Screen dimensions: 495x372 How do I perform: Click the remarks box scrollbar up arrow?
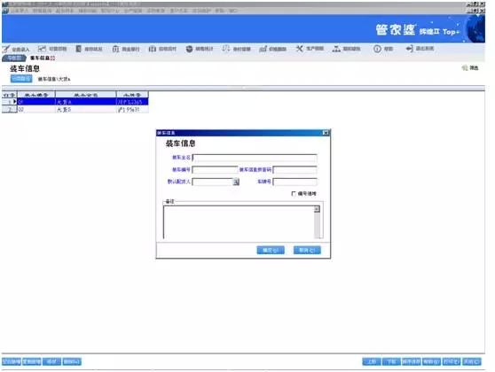tap(317, 209)
